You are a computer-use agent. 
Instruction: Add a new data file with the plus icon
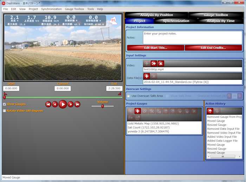click(147, 76)
